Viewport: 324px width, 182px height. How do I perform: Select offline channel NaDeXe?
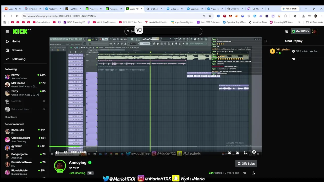tap(25, 101)
